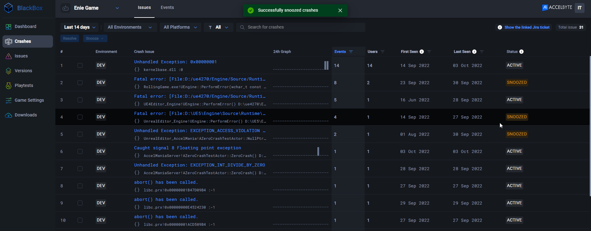Sort using the Users filter icon
The height and width of the screenshot is (231, 591).
pos(383,52)
